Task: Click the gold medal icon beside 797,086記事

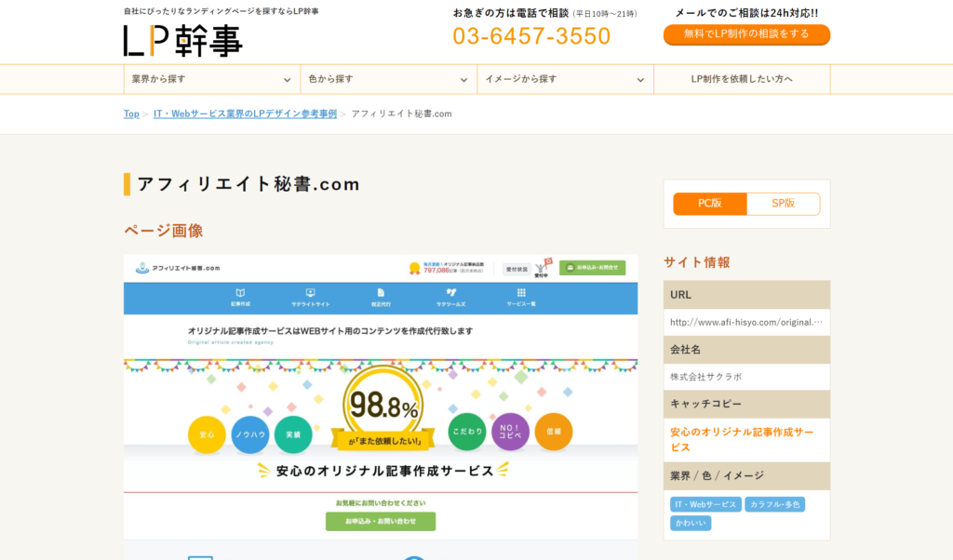Action: coord(414,269)
